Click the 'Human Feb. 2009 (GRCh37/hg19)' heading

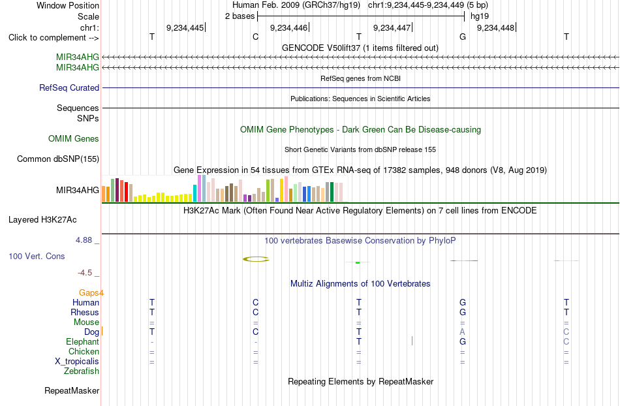[x=296, y=5]
